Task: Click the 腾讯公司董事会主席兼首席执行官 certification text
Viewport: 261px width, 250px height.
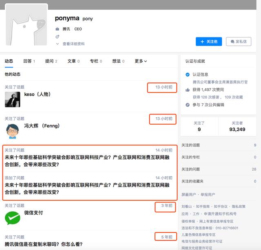Action: point(220,82)
